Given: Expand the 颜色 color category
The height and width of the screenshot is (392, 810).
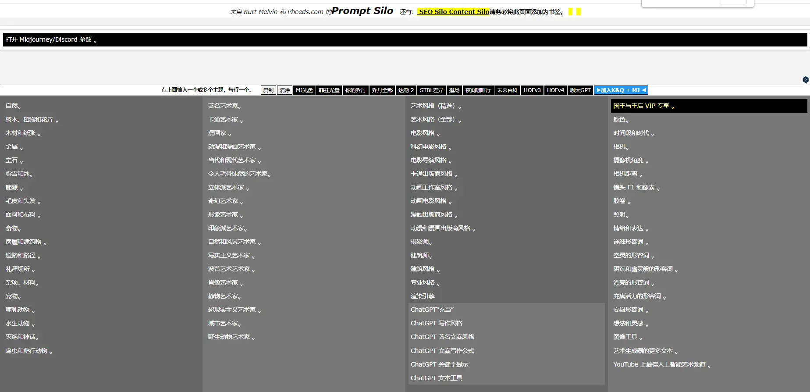Looking at the screenshot, I should tap(620, 120).
